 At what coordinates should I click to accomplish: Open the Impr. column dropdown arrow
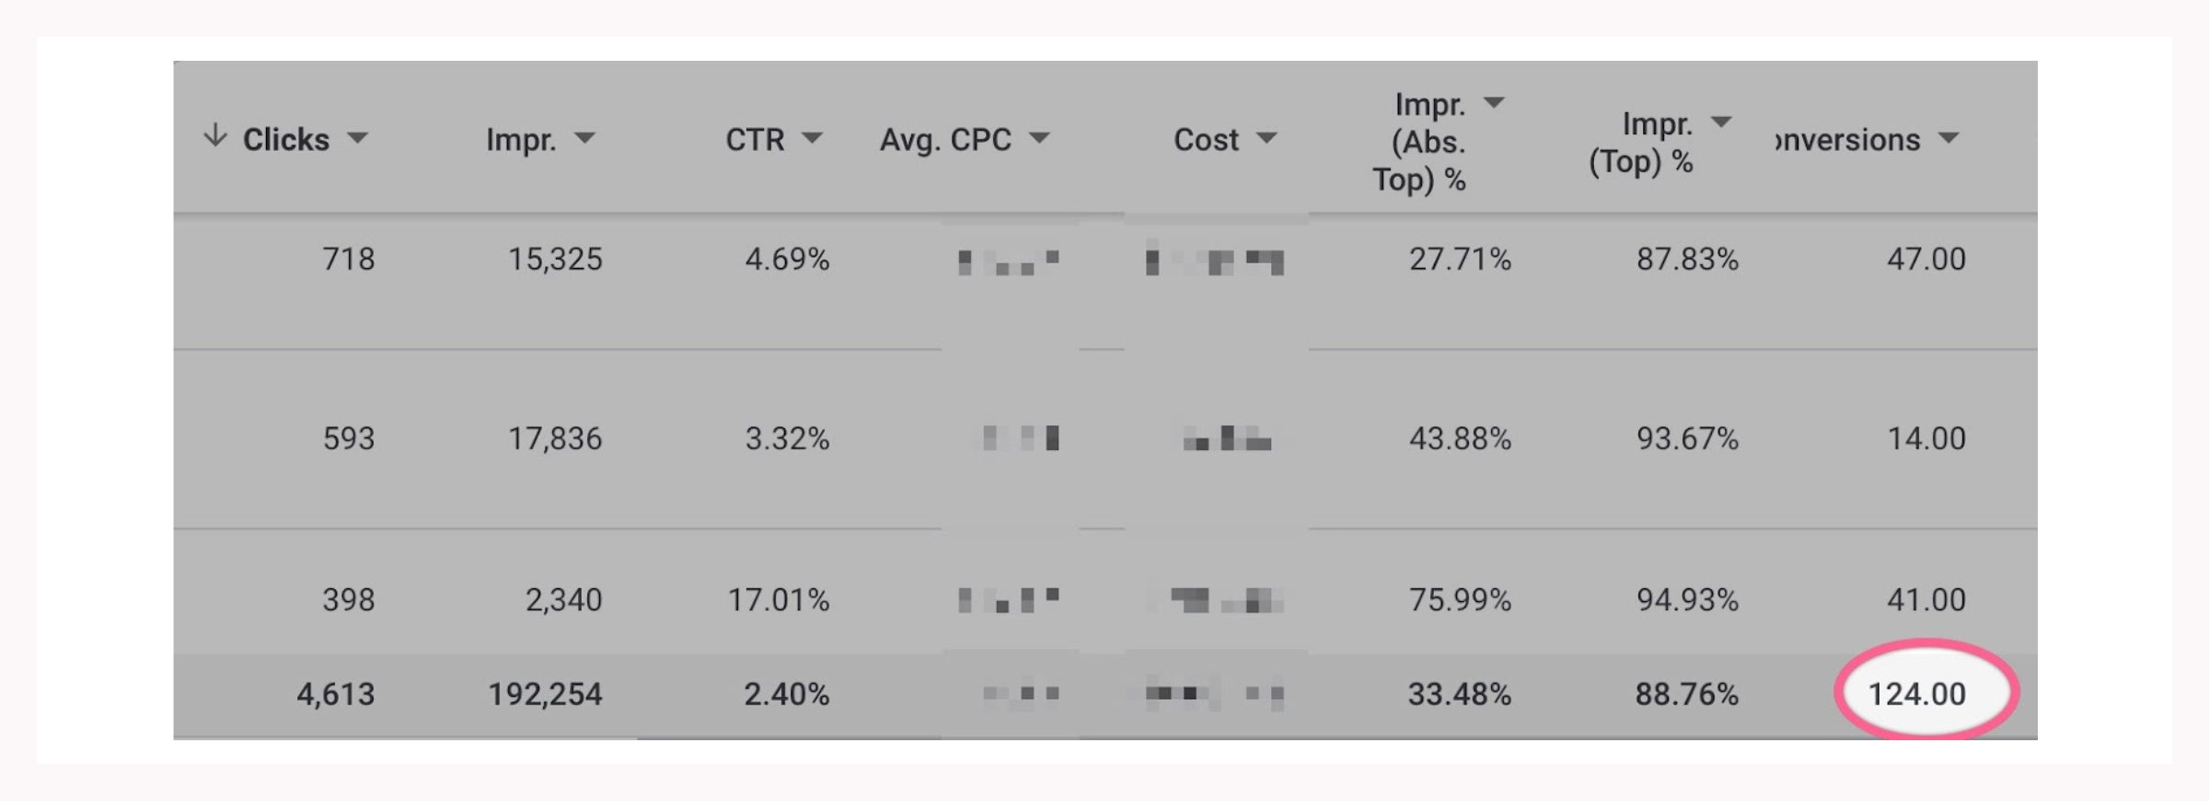point(584,139)
